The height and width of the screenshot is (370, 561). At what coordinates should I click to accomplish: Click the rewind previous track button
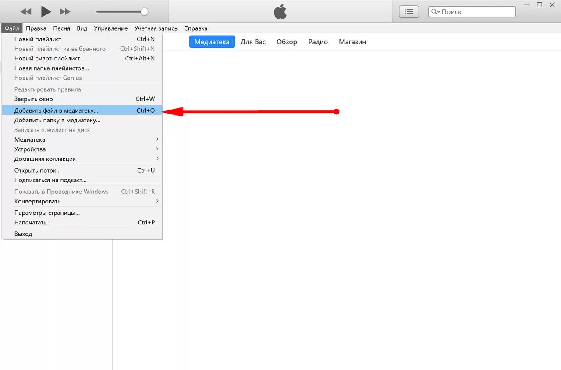pyautogui.click(x=26, y=12)
